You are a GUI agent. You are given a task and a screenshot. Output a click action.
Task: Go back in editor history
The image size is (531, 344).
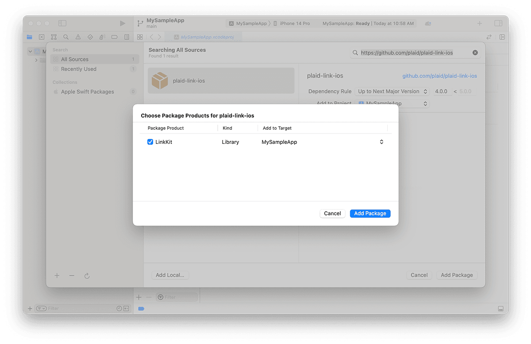(151, 37)
